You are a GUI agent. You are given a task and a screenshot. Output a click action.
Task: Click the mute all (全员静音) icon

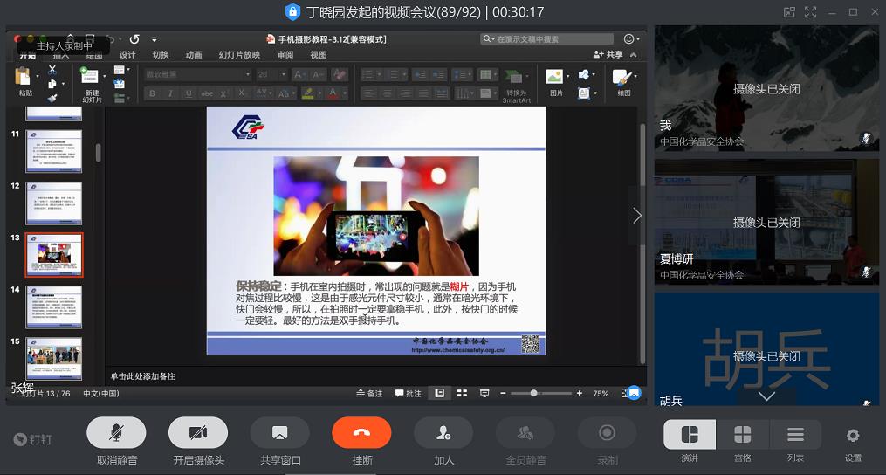[x=525, y=433]
